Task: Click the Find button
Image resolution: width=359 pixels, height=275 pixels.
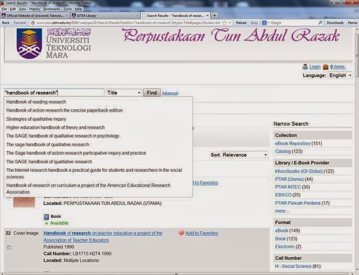Action: (x=152, y=93)
